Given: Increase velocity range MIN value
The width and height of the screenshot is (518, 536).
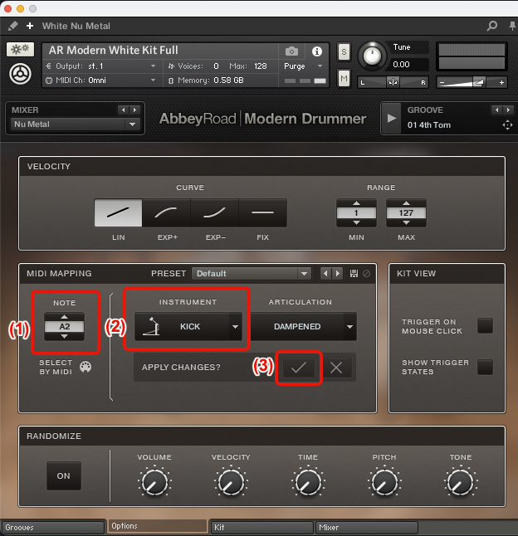Looking at the screenshot, I should tap(356, 203).
